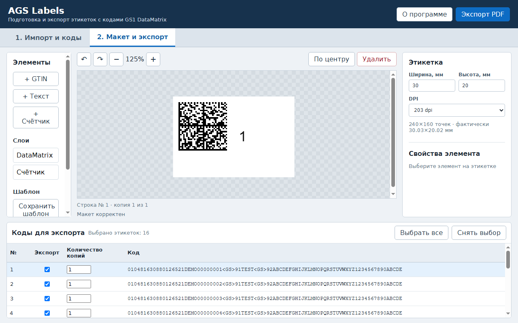Image resolution: width=518 pixels, height=323 pixels.
Task: Click Снять выбор button
Action: pos(479,233)
